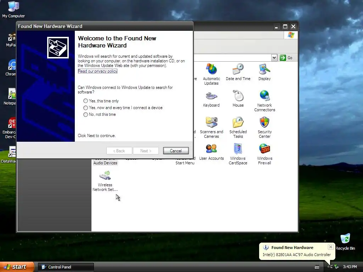
Task: Expand the address bar dropdown in Control Panel
Action: [274, 58]
